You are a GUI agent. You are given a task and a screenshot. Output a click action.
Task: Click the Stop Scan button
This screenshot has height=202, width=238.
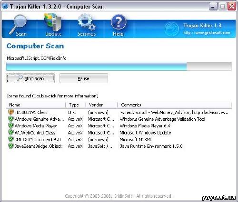pos(30,78)
